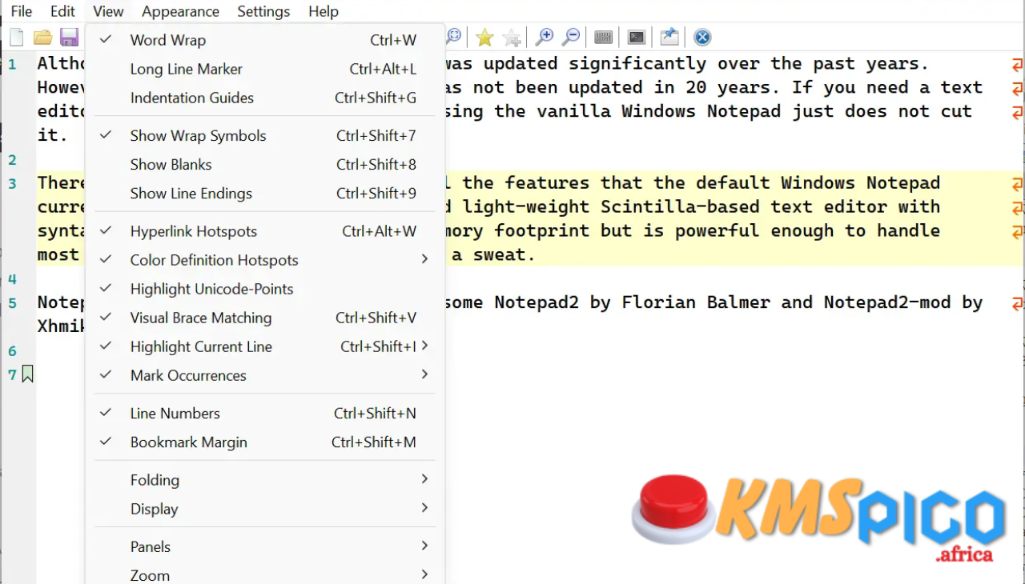Click the blue circle X toolbar icon
Image resolution: width=1025 pixels, height=584 pixels.
(702, 37)
